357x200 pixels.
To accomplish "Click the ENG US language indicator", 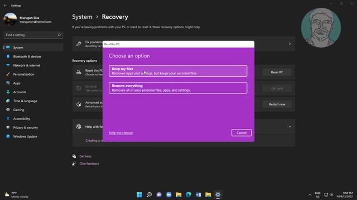I will click(317, 195).
